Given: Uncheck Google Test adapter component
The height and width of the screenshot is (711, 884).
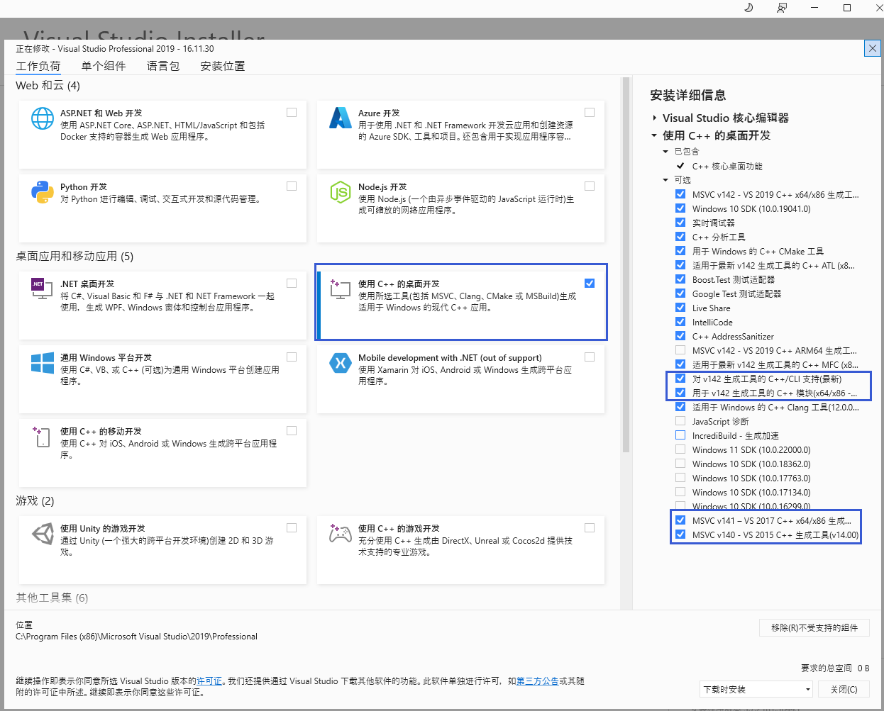Looking at the screenshot, I should tap(680, 293).
